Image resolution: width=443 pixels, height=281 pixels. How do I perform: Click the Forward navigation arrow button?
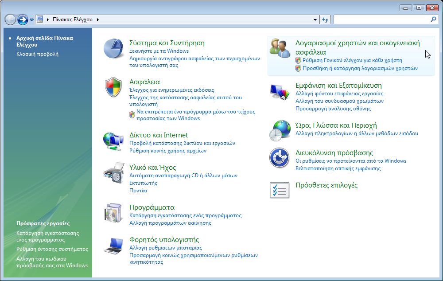click(23, 20)
